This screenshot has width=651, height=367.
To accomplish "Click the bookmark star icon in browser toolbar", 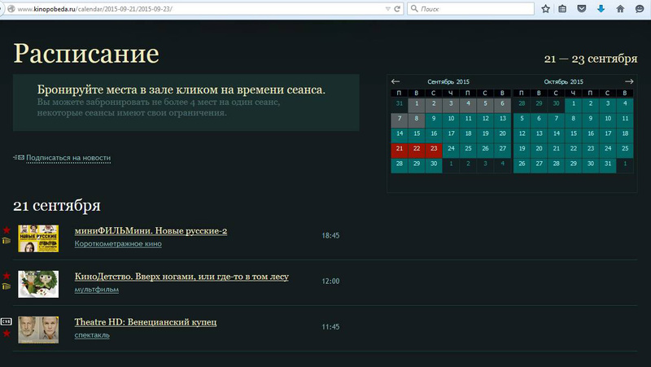I will (x=545, y=9).
